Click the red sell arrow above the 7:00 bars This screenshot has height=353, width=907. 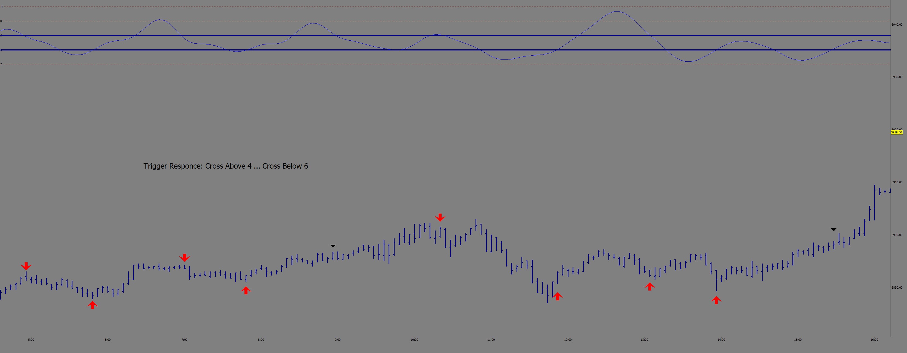tap(185, 258)
